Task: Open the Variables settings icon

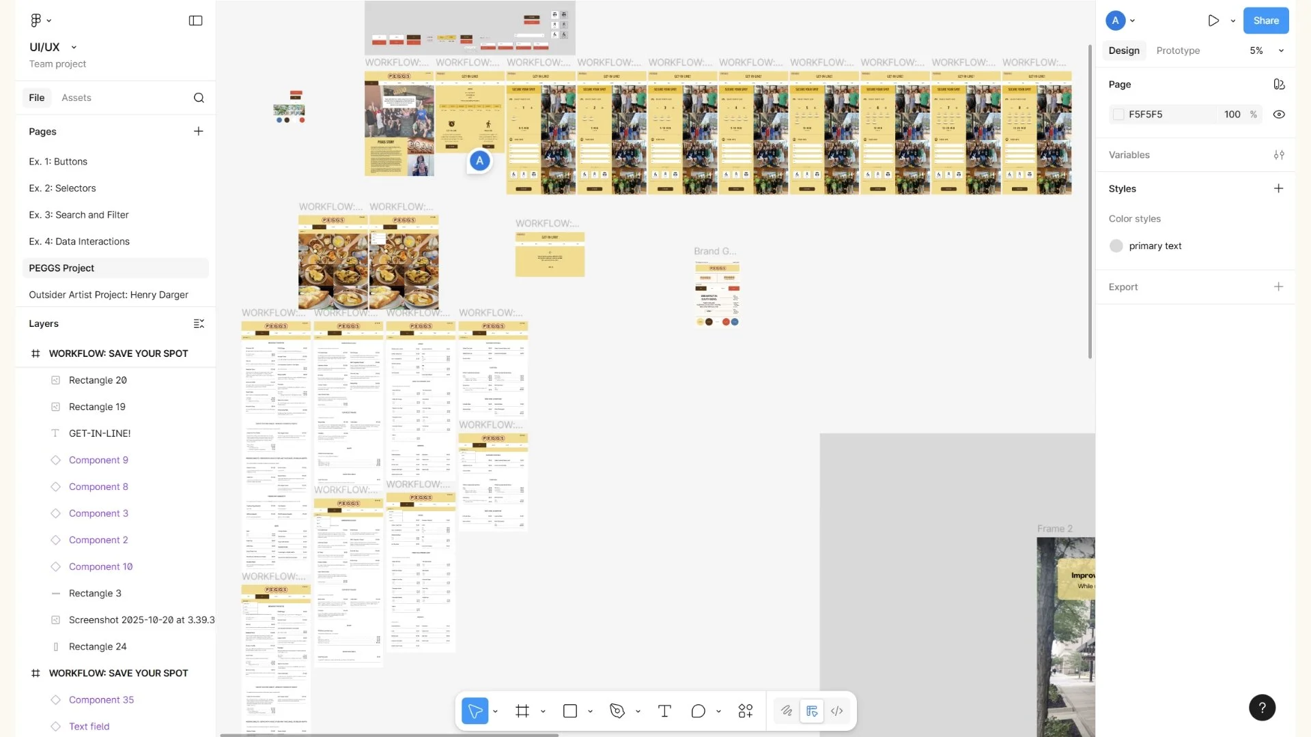Action: pyautogui.click(x=1278, y=155)
